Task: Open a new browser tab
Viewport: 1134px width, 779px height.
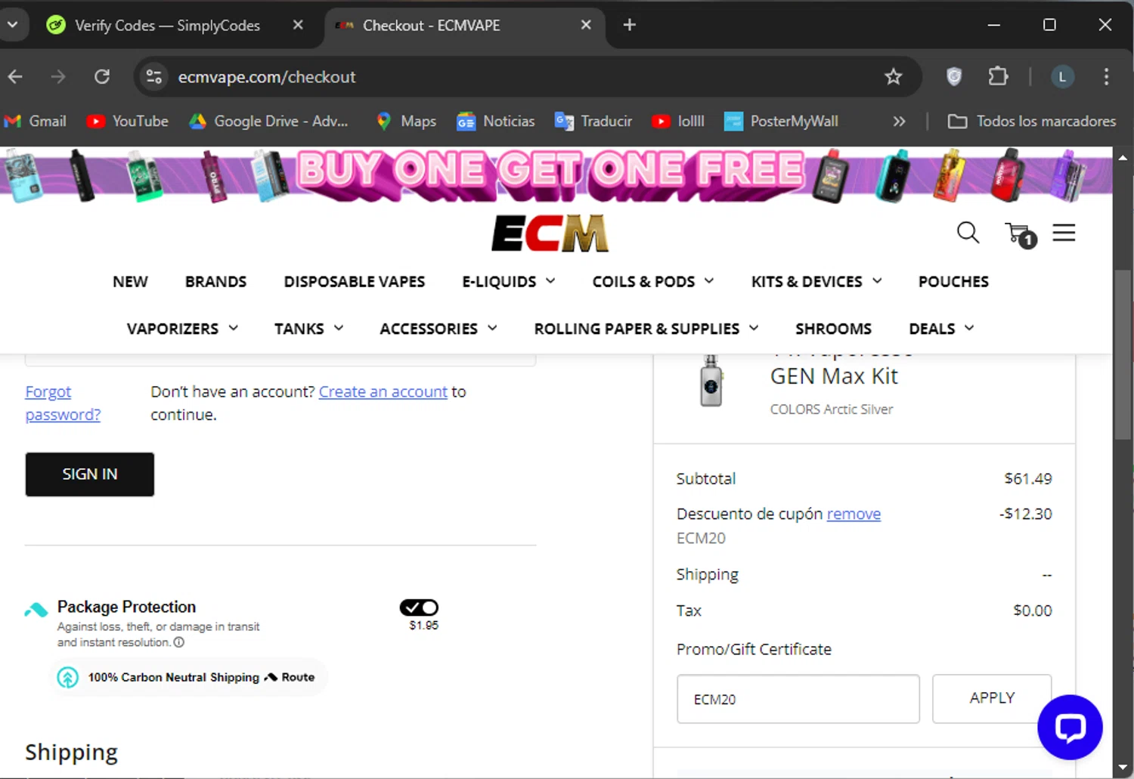Action: [629, 25]
